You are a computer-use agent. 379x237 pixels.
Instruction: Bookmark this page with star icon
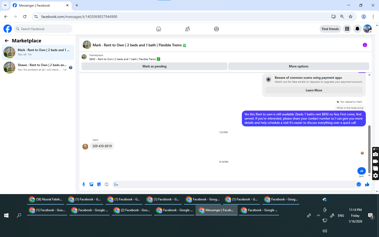pyautogui.click(x=351, y=17)
